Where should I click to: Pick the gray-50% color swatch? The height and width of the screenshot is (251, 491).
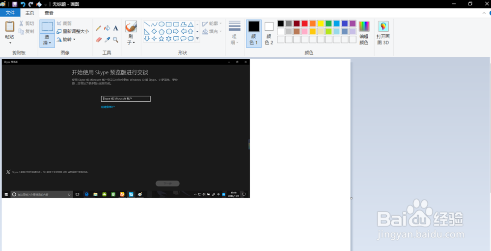[x=289, y=23]
